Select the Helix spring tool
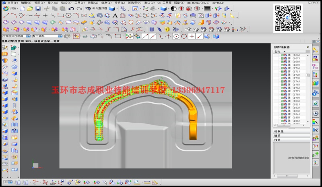This screenshot has width=322, height=187. coord(99,15)
